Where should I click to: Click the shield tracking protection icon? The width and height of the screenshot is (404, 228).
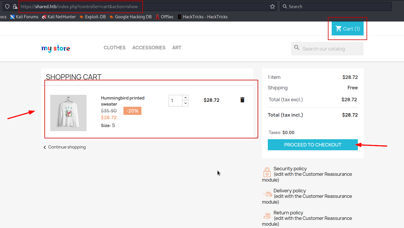click(7, 6)
